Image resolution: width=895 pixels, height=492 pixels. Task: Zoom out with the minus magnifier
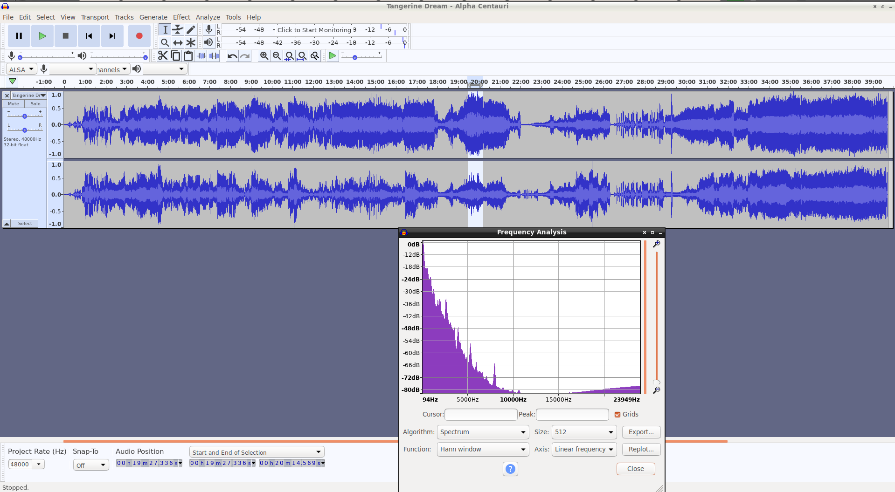(x=277, y=56)
